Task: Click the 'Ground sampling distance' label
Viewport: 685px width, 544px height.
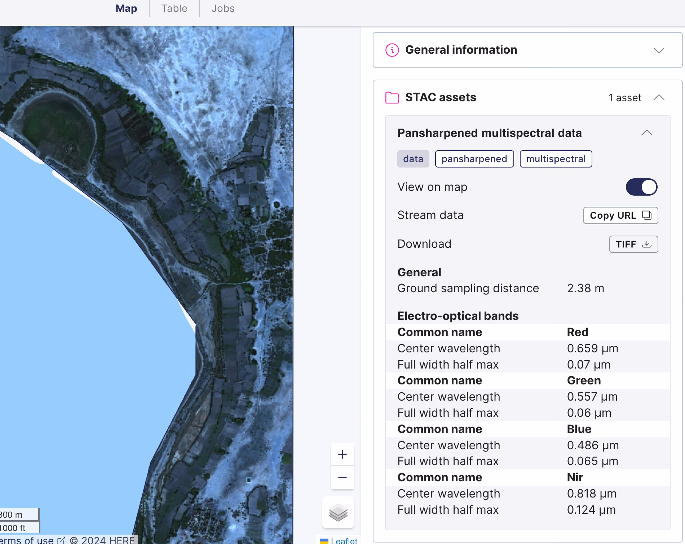Action: pyautogui.click(x=468, y=288)
